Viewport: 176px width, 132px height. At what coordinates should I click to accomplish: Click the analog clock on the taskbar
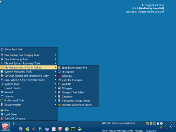tap(170, 126)
